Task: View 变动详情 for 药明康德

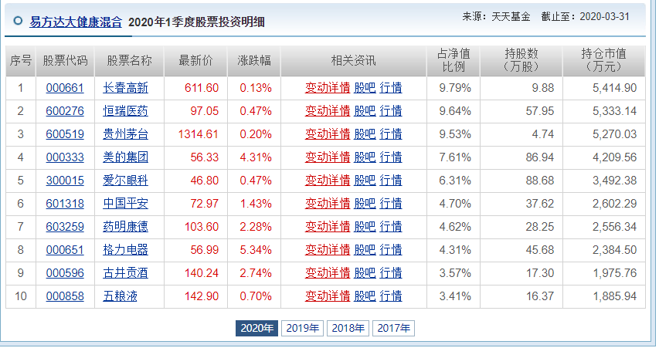Action: click(x=328, y=227)
